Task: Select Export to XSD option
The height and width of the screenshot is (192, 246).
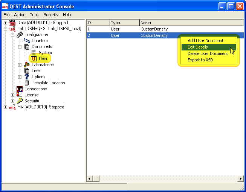Action: click(x=200, y=60)
